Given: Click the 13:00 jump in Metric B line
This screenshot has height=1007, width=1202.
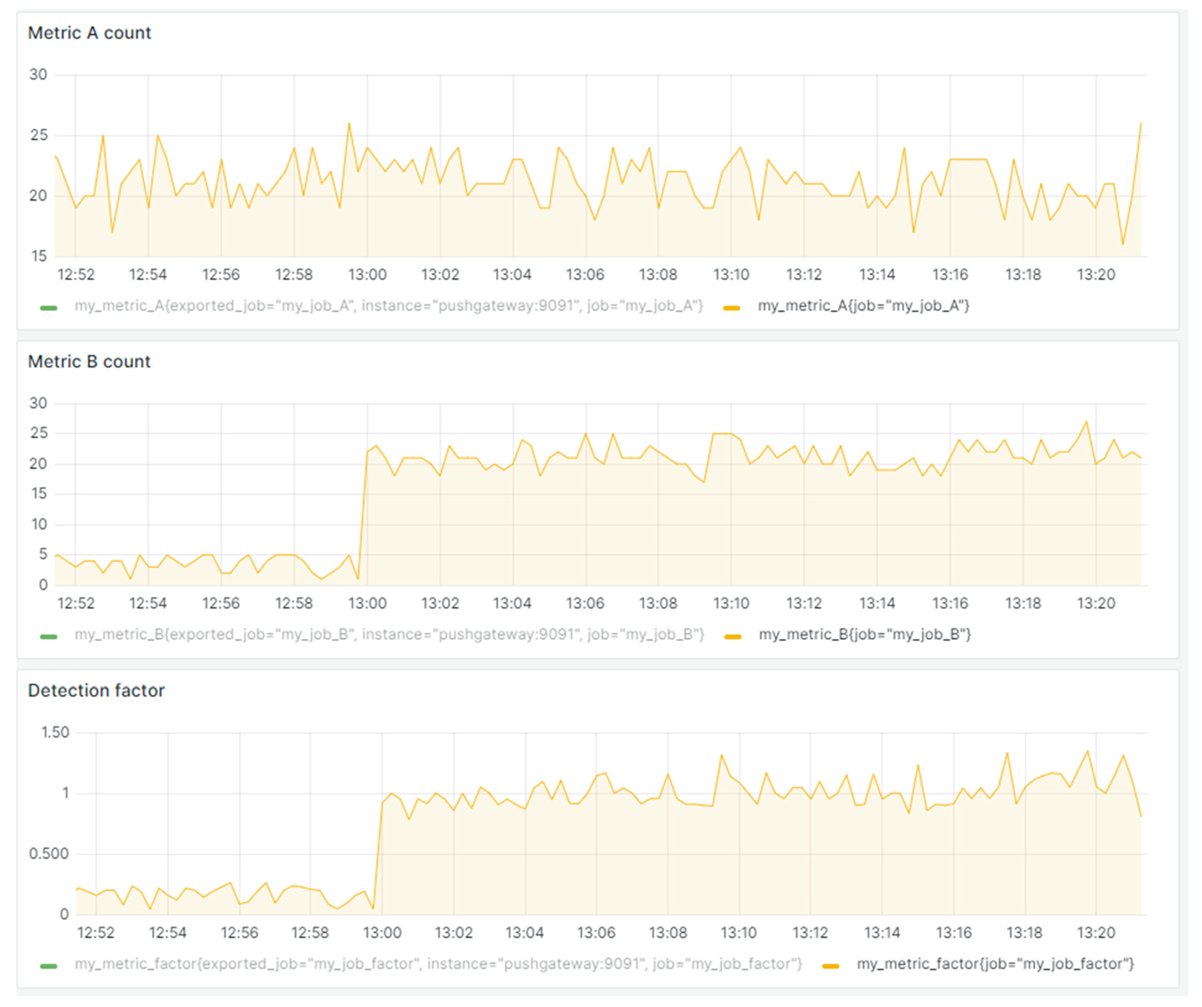Looking at the screenshot, I should coord(363,515).
